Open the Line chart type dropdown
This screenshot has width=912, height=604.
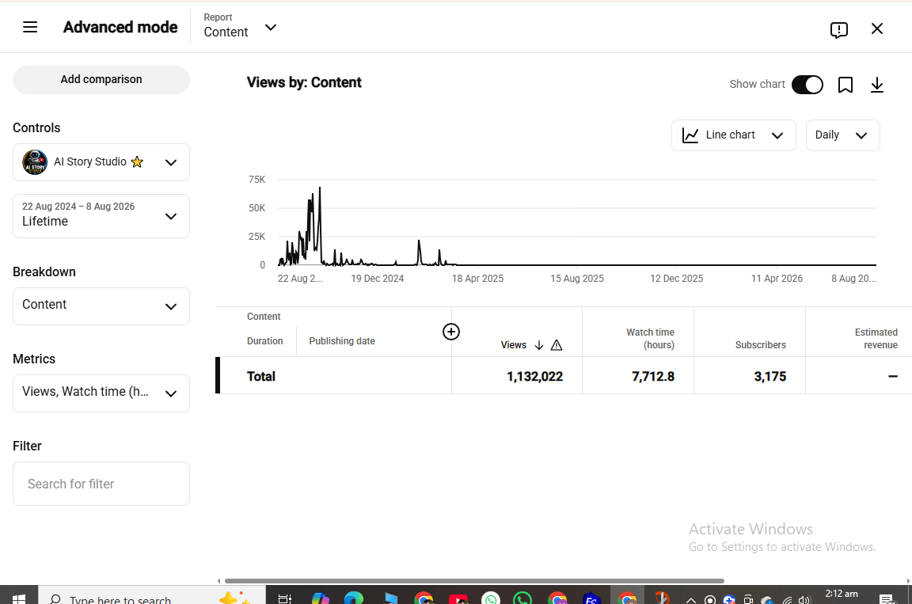click(x=733, y=135)
